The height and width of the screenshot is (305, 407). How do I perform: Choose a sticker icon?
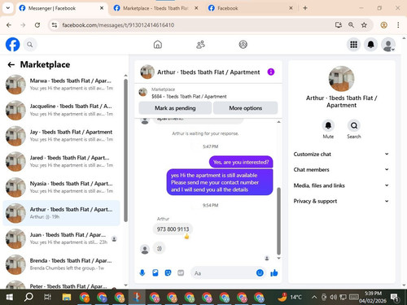(168, 272)
